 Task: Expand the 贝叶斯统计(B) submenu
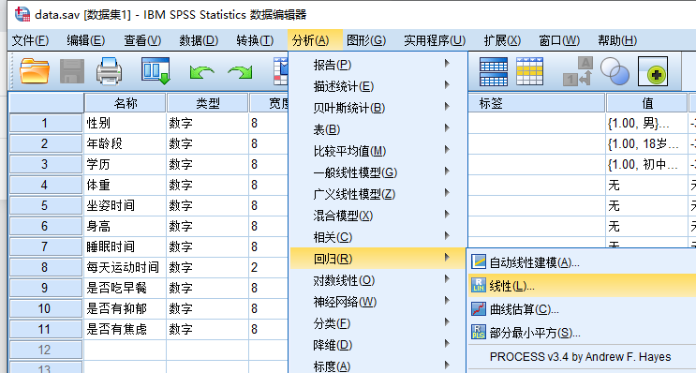[x=378, y=108]
